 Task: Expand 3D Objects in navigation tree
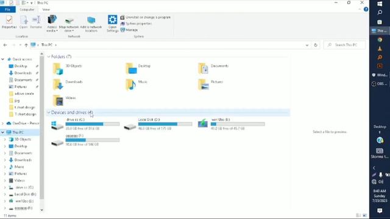(5, 139)
